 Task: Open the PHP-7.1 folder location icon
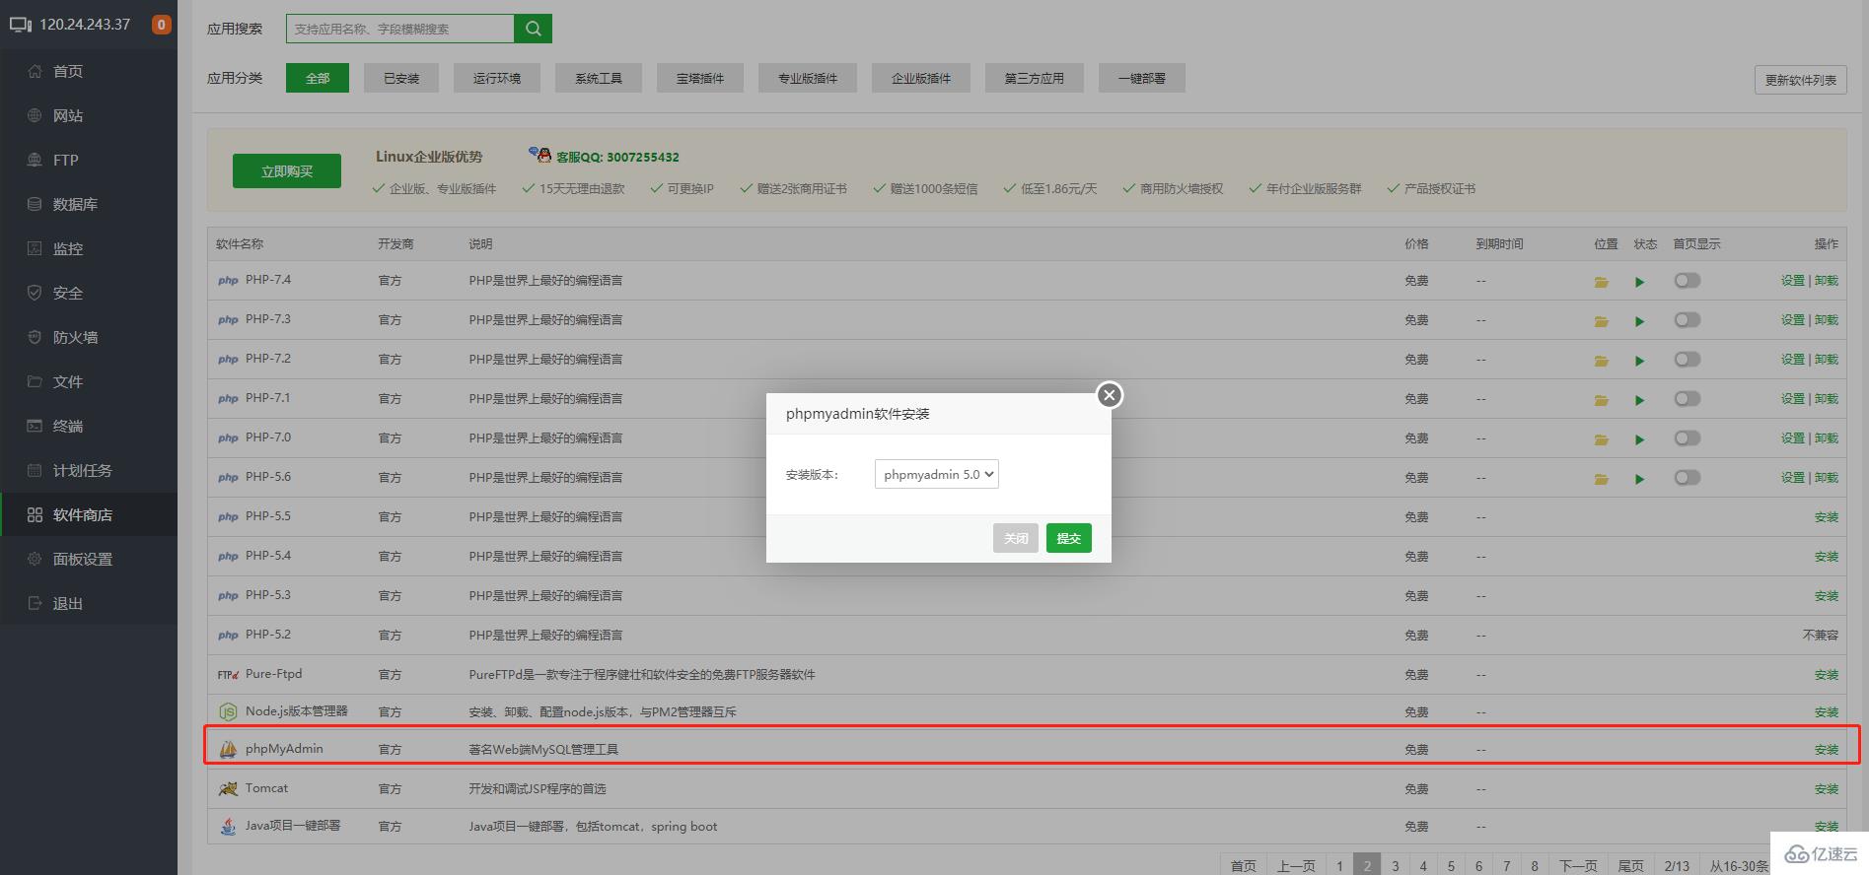[1601, 400]
